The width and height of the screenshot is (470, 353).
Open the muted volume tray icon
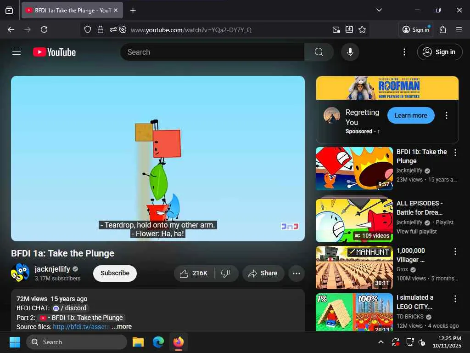(422, 342)
